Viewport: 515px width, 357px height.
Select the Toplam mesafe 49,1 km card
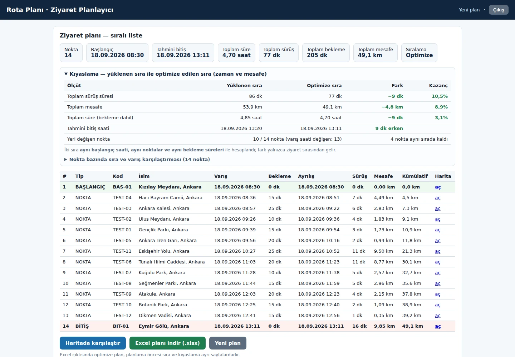[375, 52]
